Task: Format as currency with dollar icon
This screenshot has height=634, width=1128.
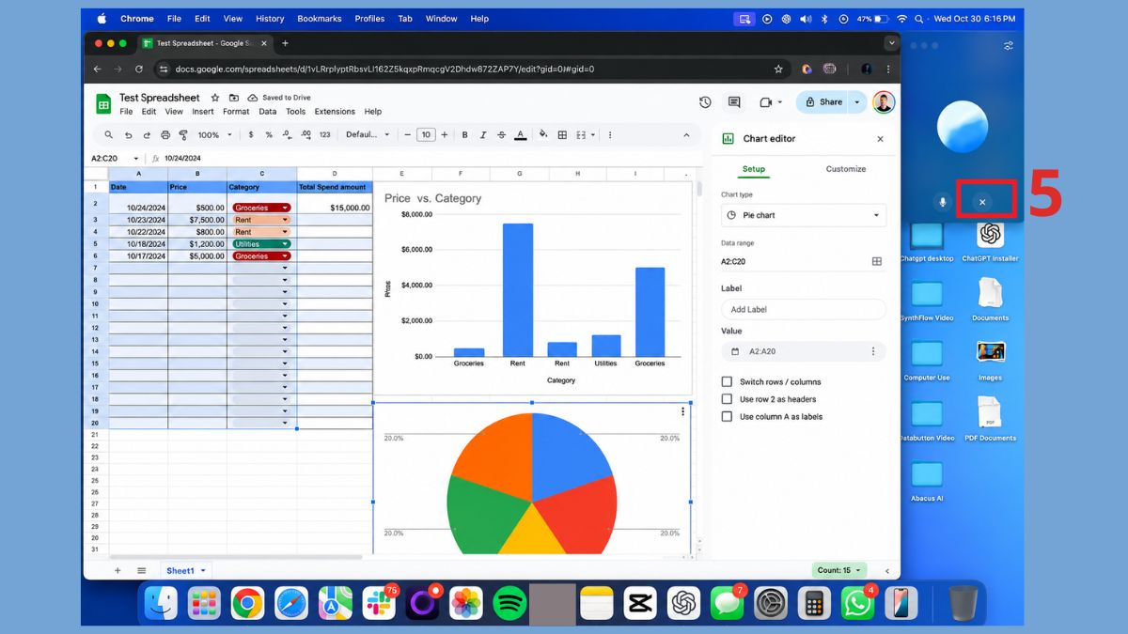Action: click(251, 135)
